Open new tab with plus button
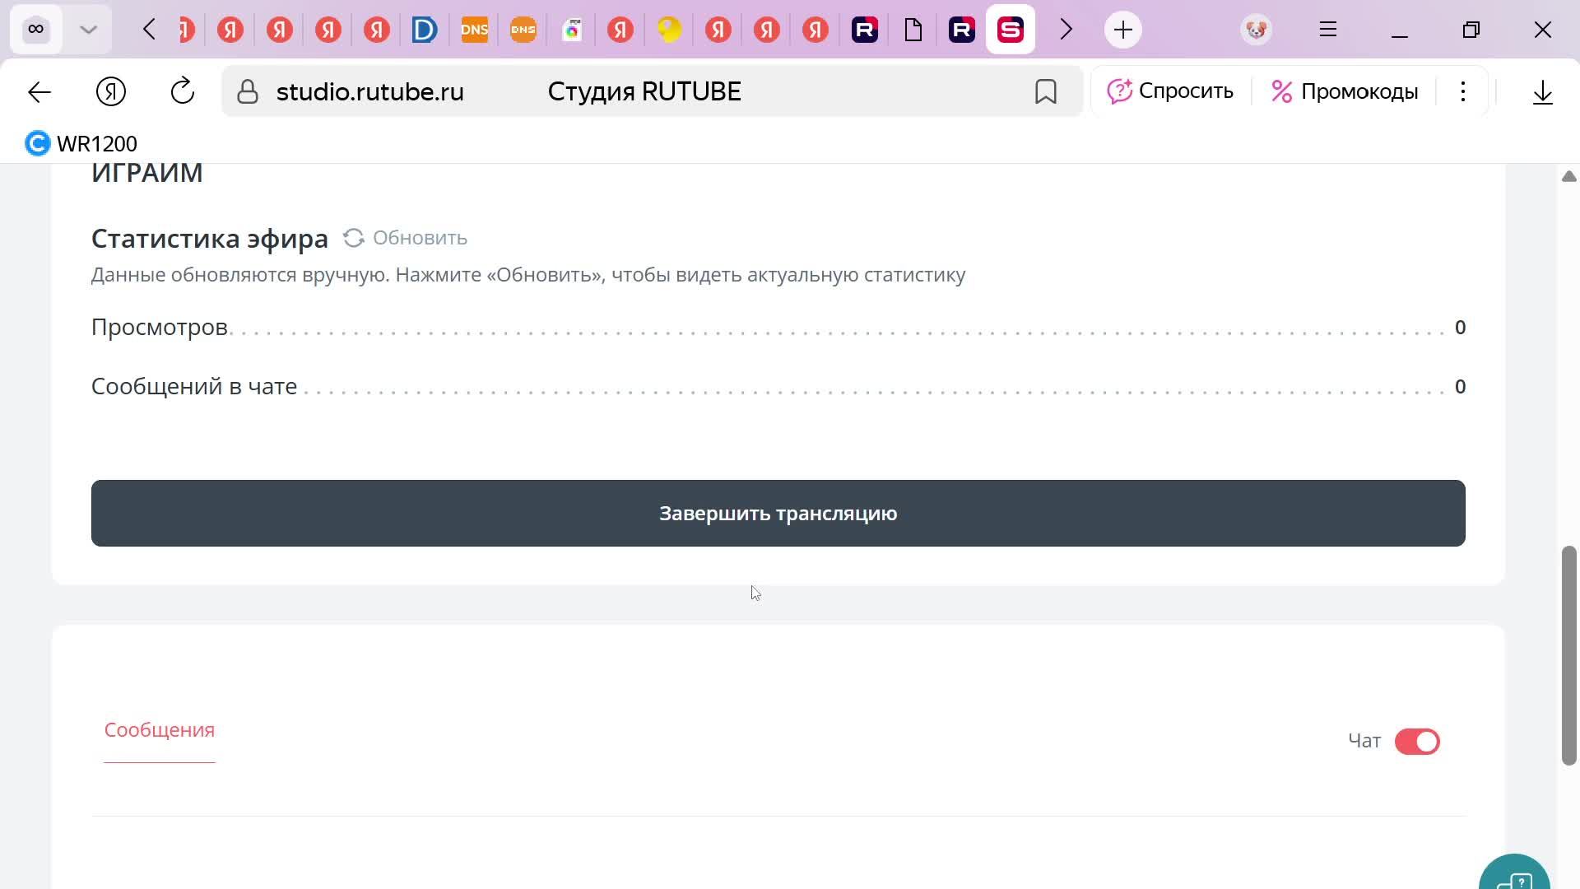 click(1122, 30)
